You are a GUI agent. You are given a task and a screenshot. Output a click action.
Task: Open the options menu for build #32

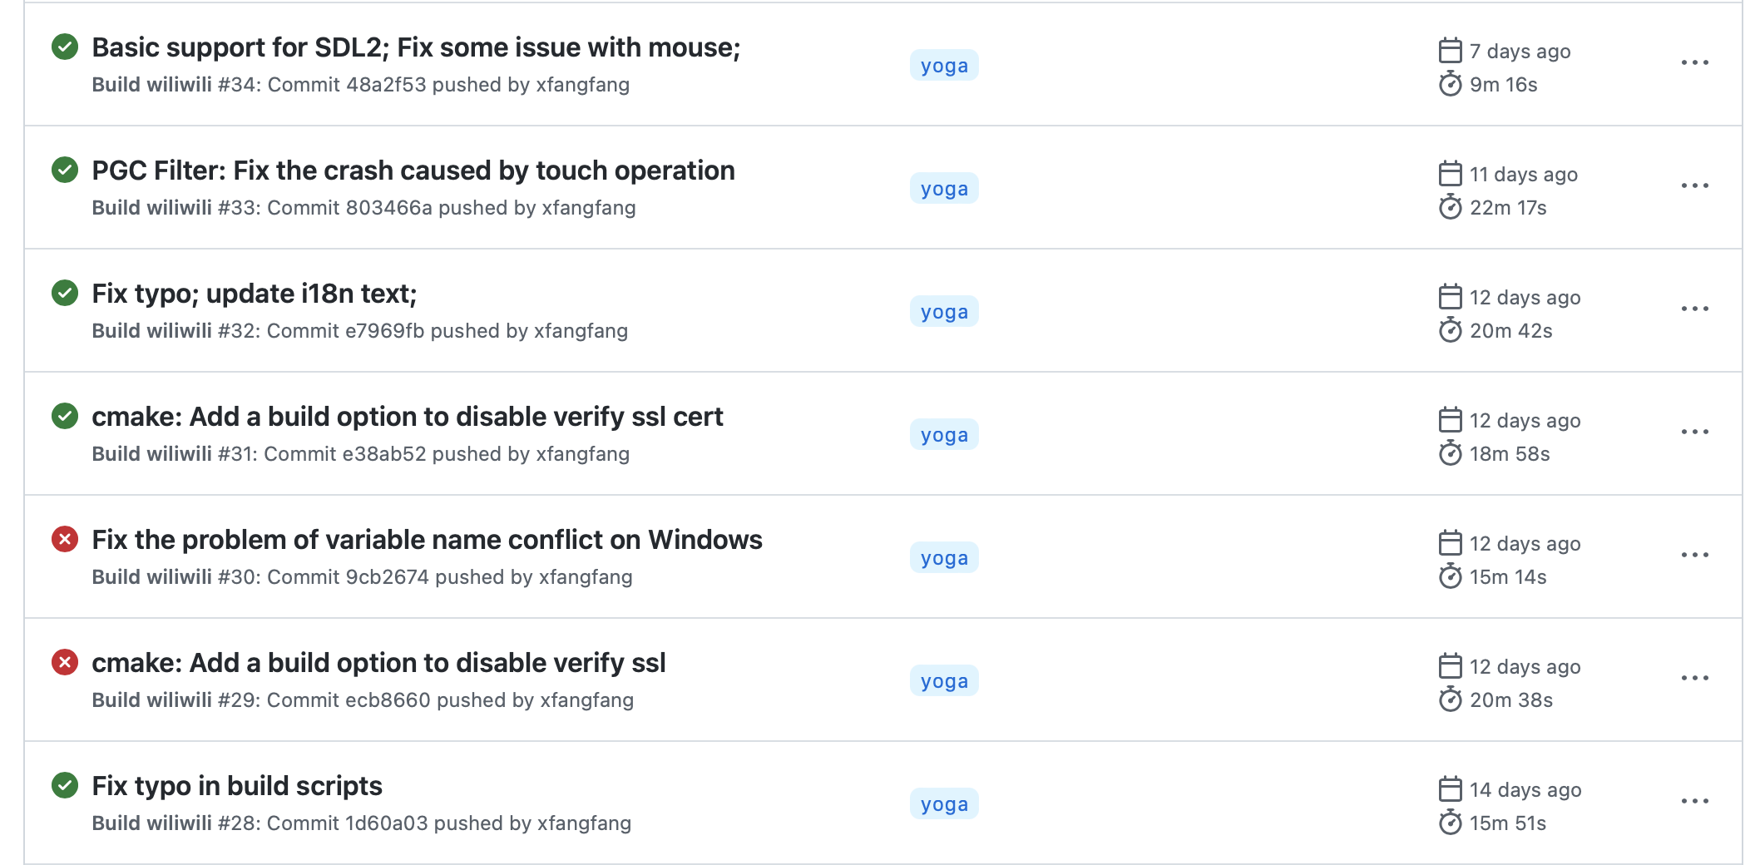1694,309
